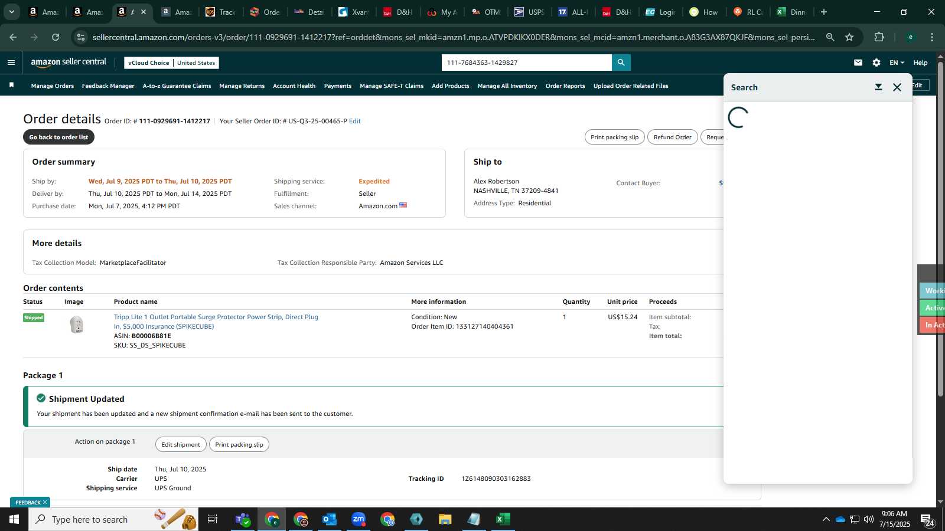Click Go back to order list
Viewport: 945px width, 531px height.
point(58,137)
